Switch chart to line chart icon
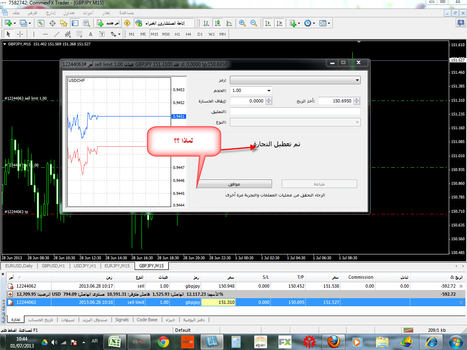467x350 pixels. 229,23
